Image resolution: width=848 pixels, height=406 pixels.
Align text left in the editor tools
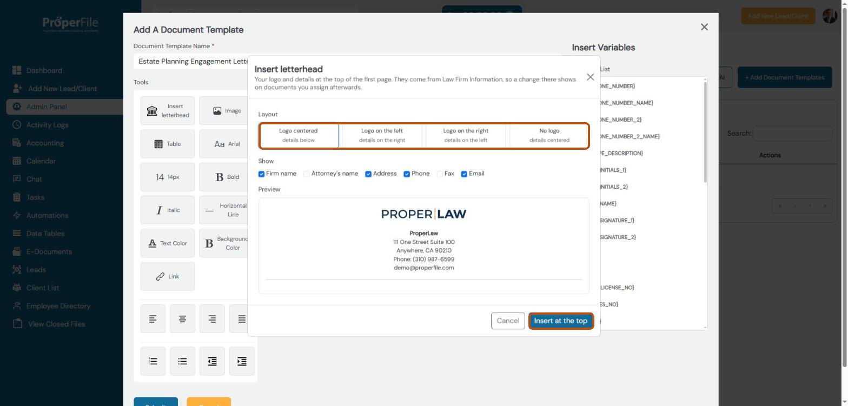(153, 319)
